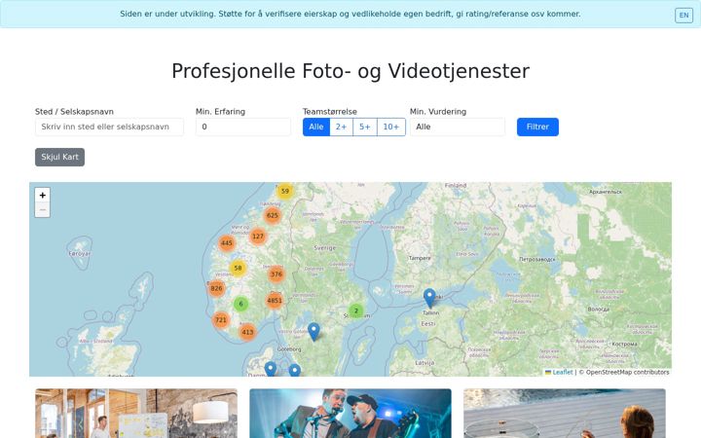
Task: Click the blue pin above Göteborg
Action: click(x=314, y=332)
